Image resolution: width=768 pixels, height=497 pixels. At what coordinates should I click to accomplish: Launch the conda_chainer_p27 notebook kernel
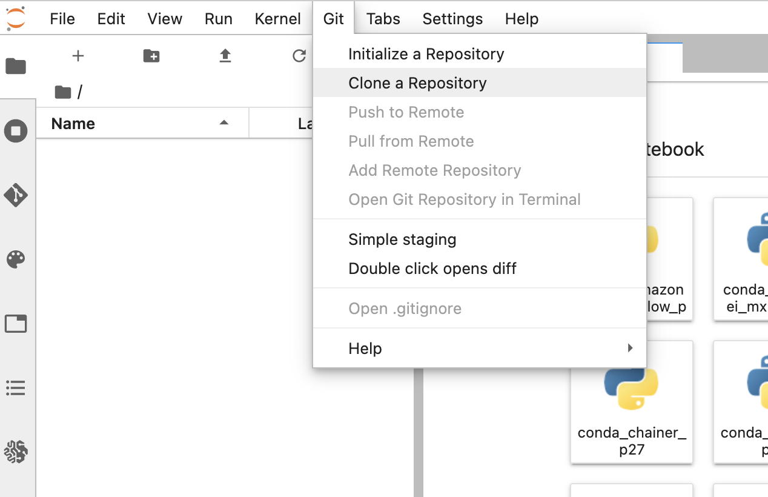pos(632,402)
